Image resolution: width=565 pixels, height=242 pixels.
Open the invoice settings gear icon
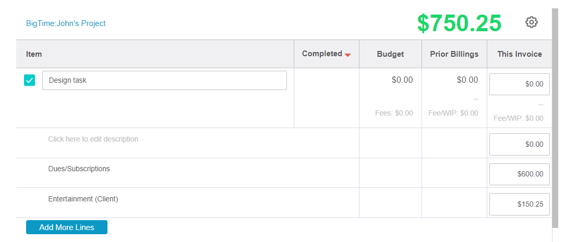(531, 22)
